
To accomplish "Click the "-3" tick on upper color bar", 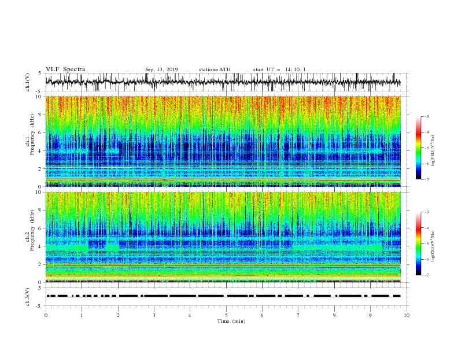I will (x=427, y=116).
